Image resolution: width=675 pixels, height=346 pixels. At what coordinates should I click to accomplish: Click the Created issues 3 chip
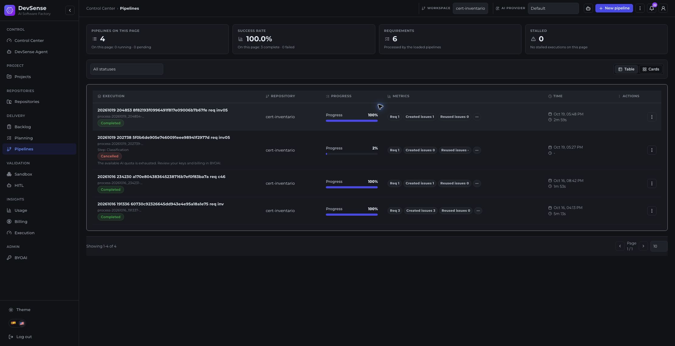pos(421,211)
